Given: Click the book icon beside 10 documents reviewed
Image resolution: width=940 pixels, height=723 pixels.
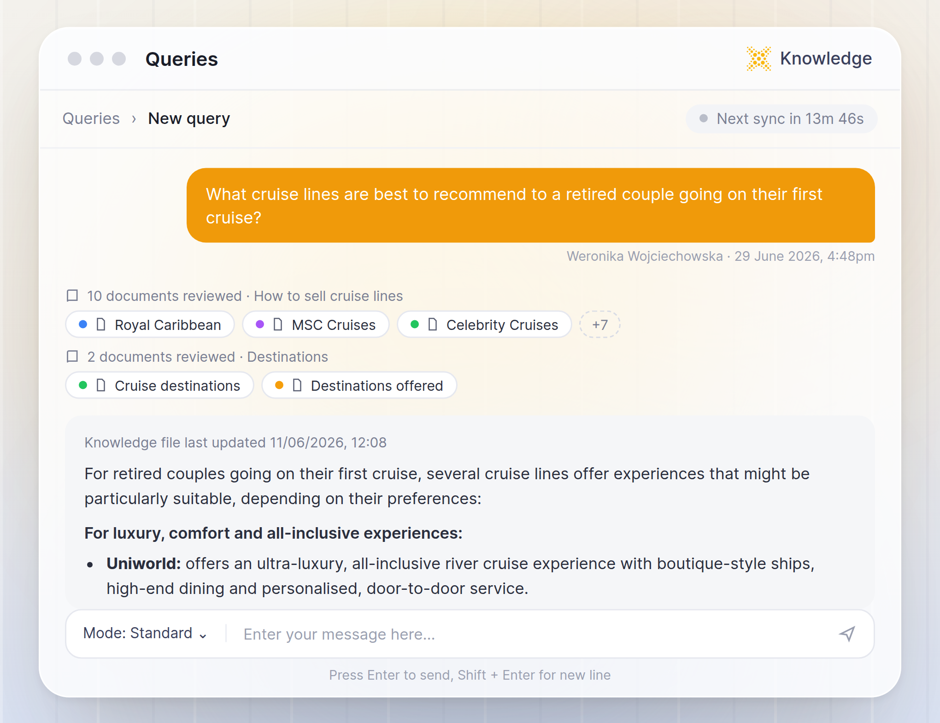Looking at the screenshot, I should 72,295.
